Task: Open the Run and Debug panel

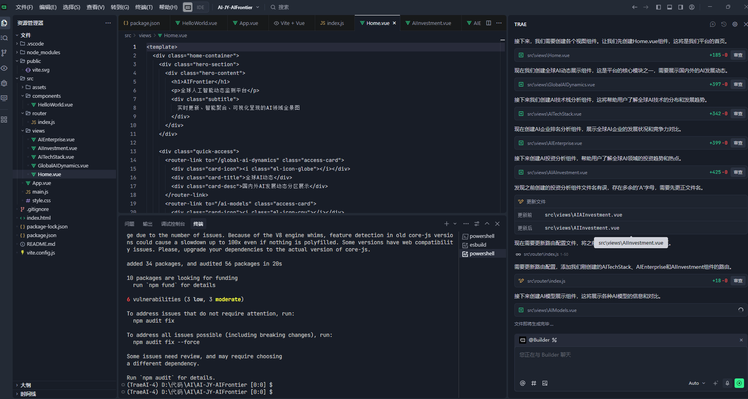Action: click(5, 83)
